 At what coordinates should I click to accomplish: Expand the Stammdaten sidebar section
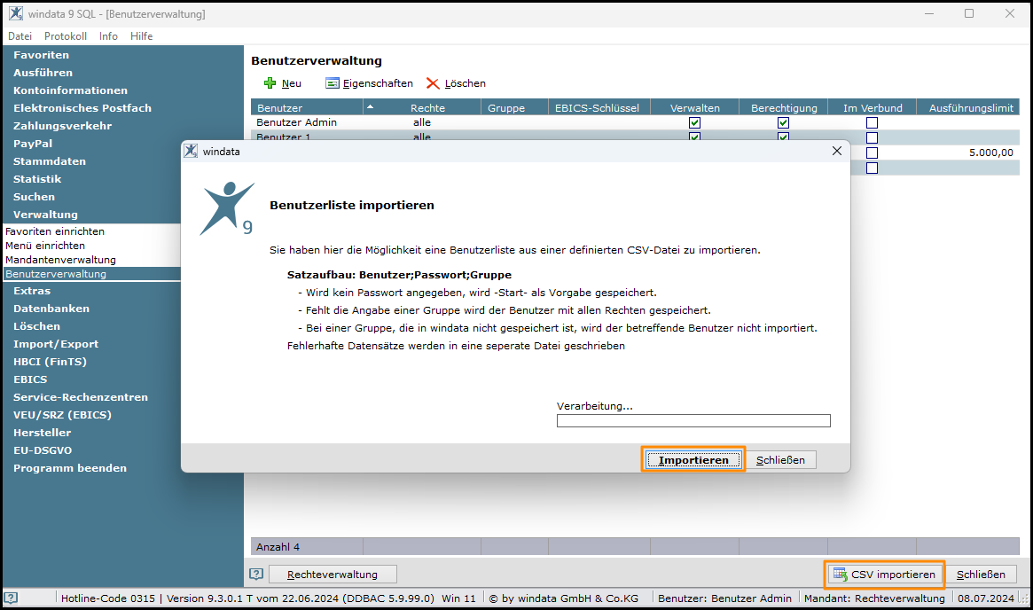click(x=50, y=161)
